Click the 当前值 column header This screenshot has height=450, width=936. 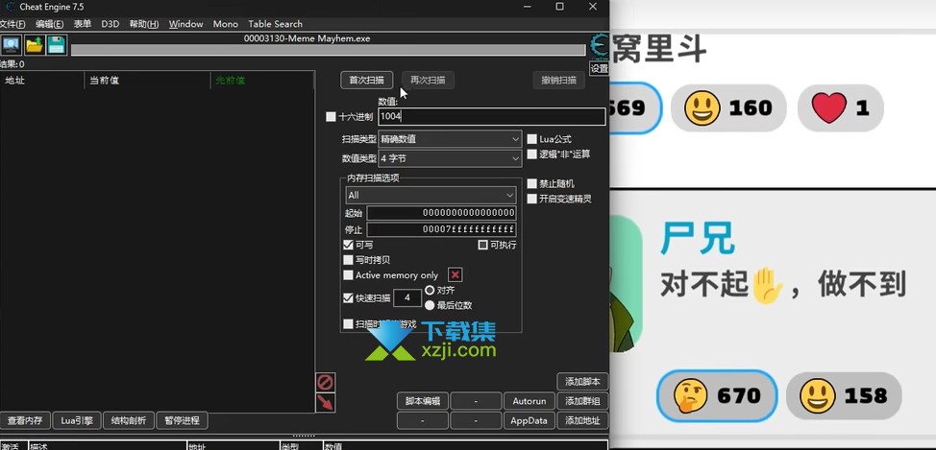(147, 81)
